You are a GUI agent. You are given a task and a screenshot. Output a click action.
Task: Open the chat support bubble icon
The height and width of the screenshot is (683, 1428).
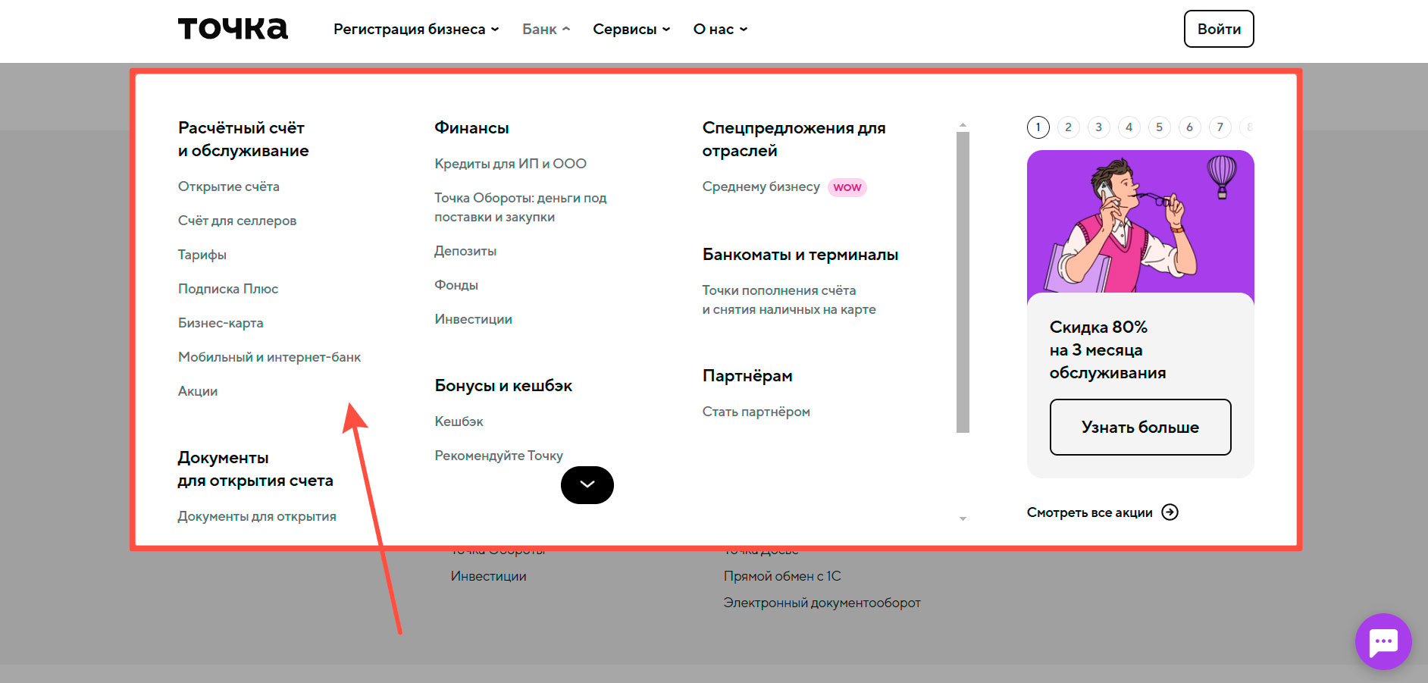coord(1383,641)
